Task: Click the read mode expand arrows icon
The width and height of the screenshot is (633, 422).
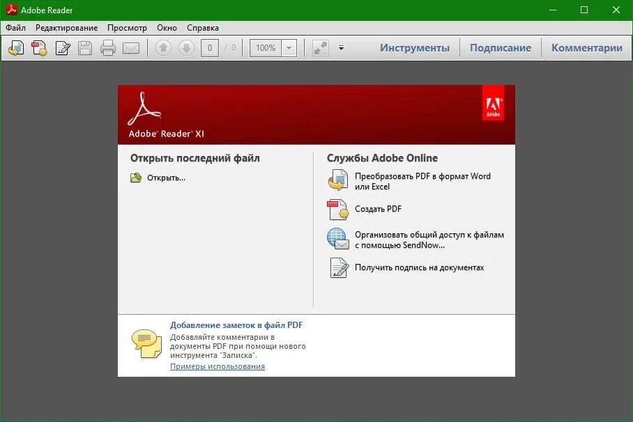Action: (x=321, y=48)
